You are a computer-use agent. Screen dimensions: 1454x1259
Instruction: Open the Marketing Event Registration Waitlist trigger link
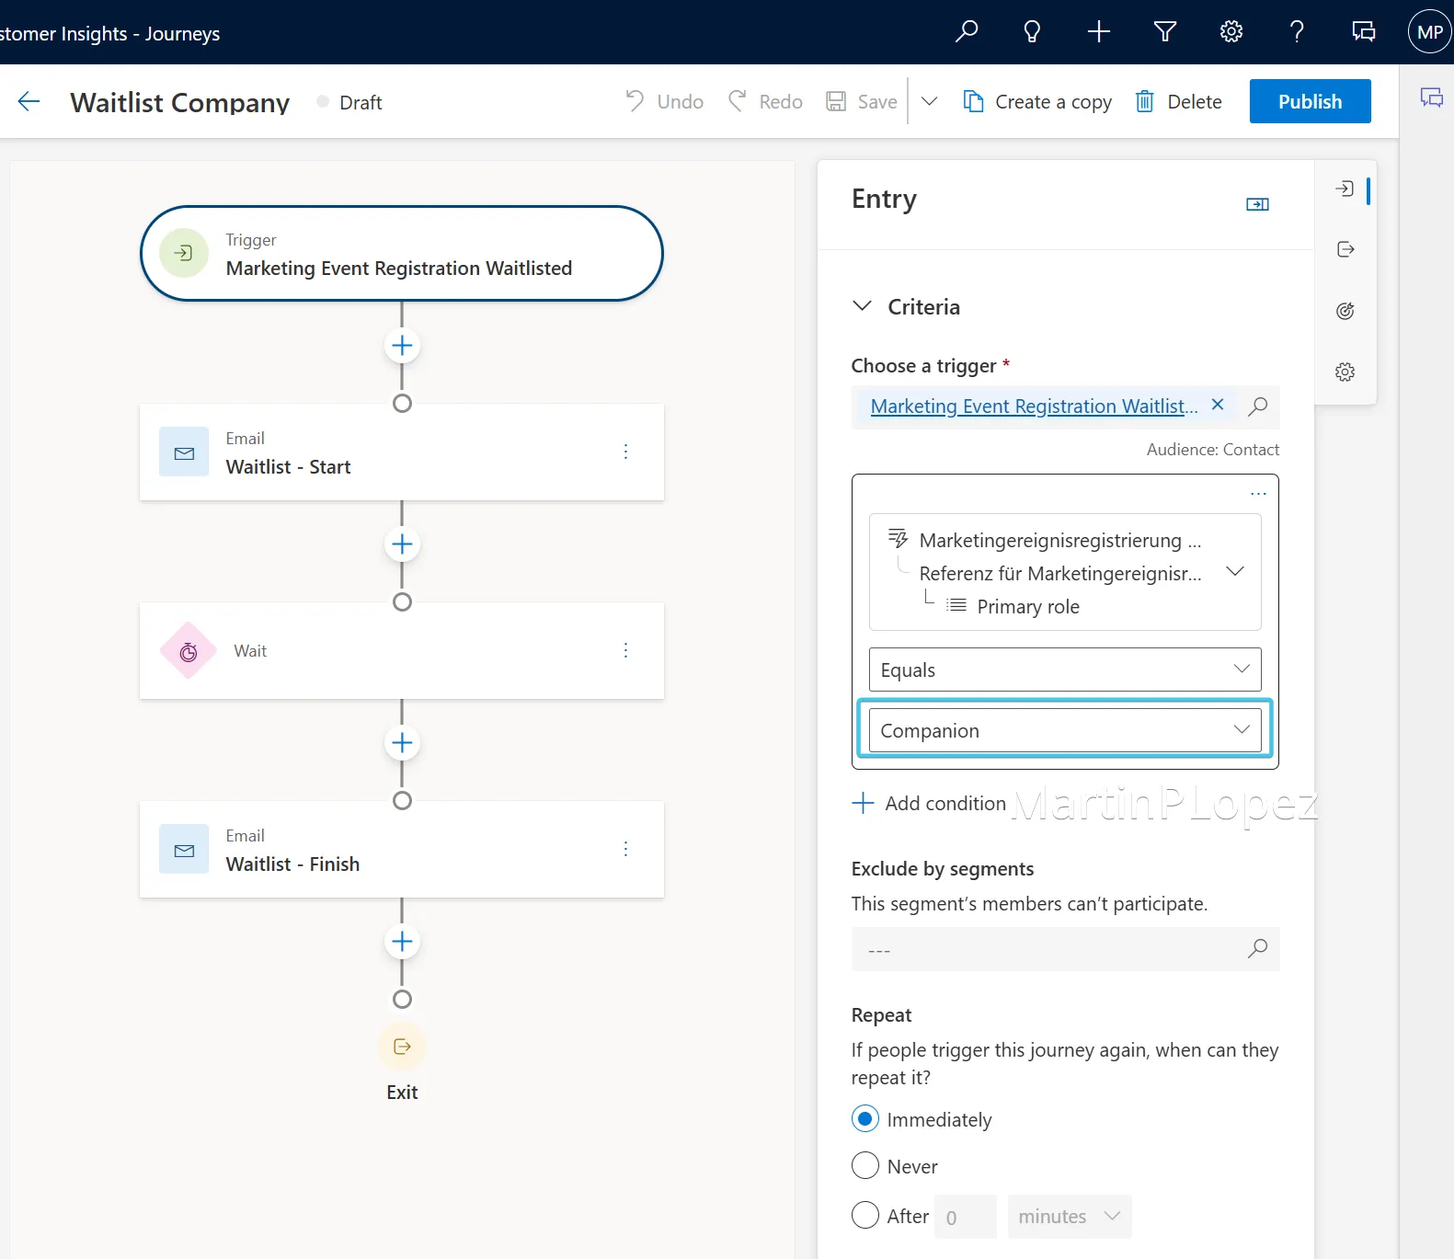click(1034, 406)
